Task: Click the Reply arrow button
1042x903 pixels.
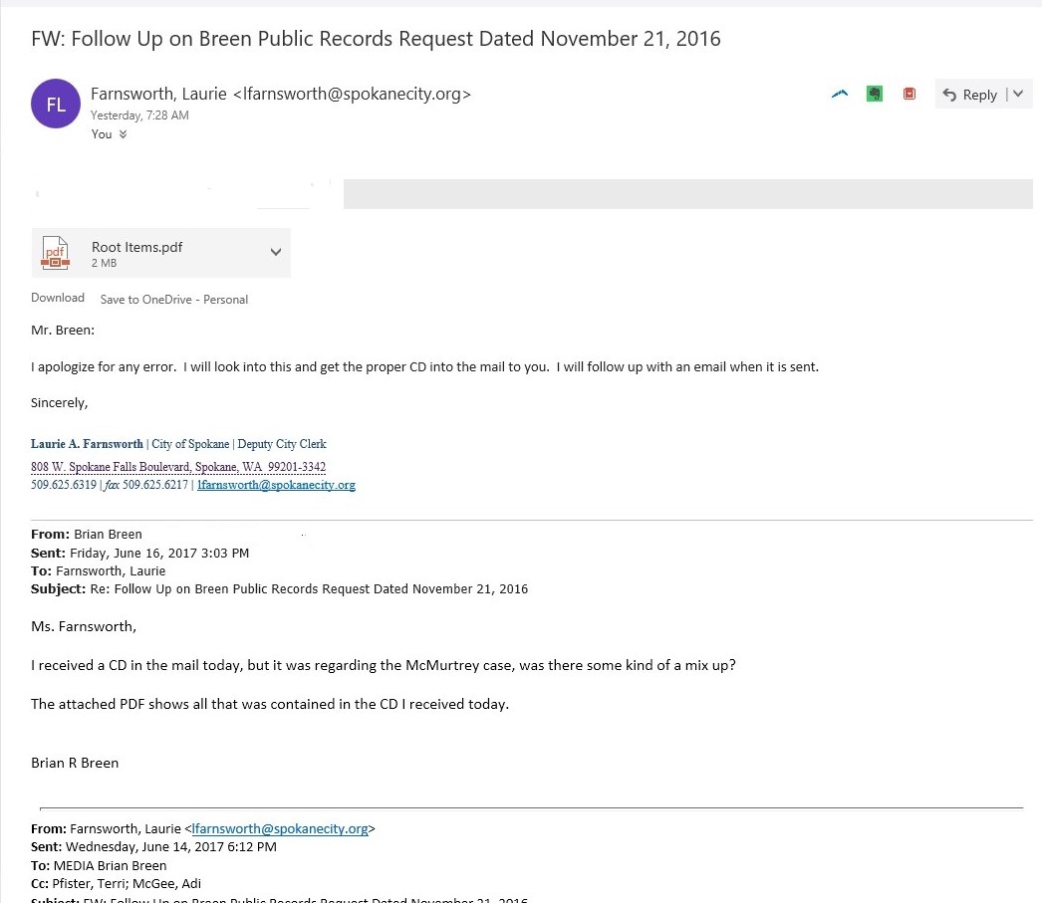Action: point(969,95)
